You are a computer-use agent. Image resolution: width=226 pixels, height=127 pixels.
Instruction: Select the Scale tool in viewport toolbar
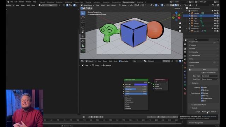(83, 32)
